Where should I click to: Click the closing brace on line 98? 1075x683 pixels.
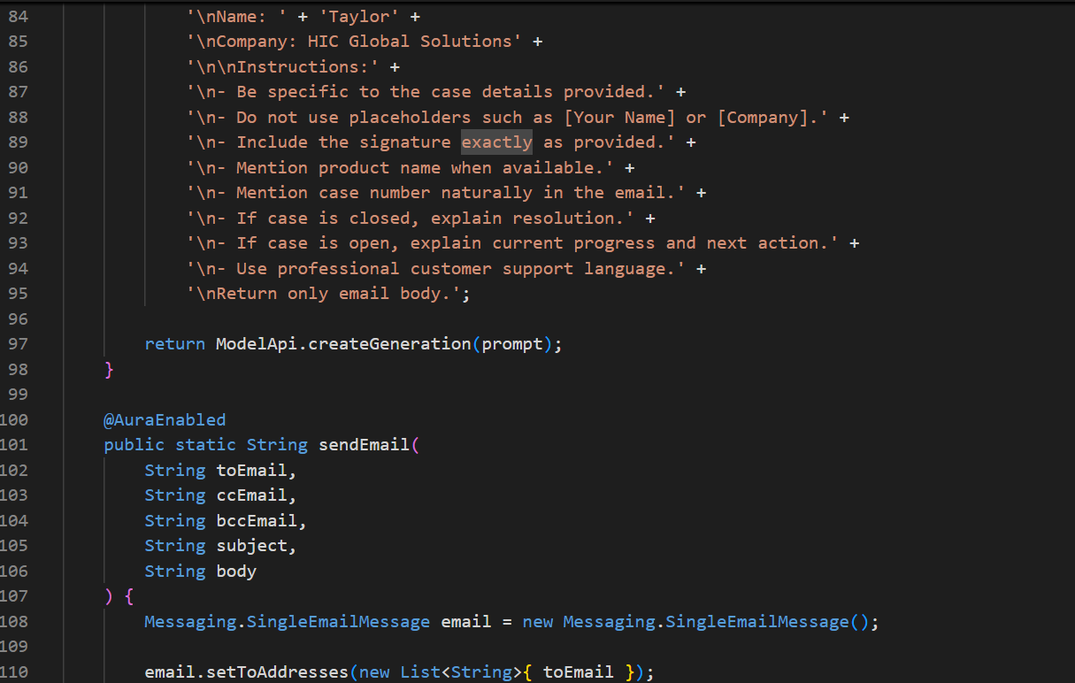[x=109, y=369]
